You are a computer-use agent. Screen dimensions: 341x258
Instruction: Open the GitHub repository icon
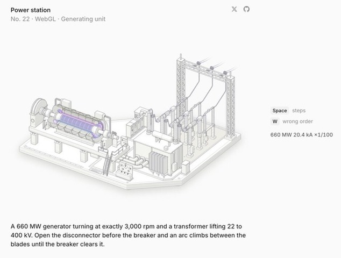pyautogui.click(x=246, y=9)
